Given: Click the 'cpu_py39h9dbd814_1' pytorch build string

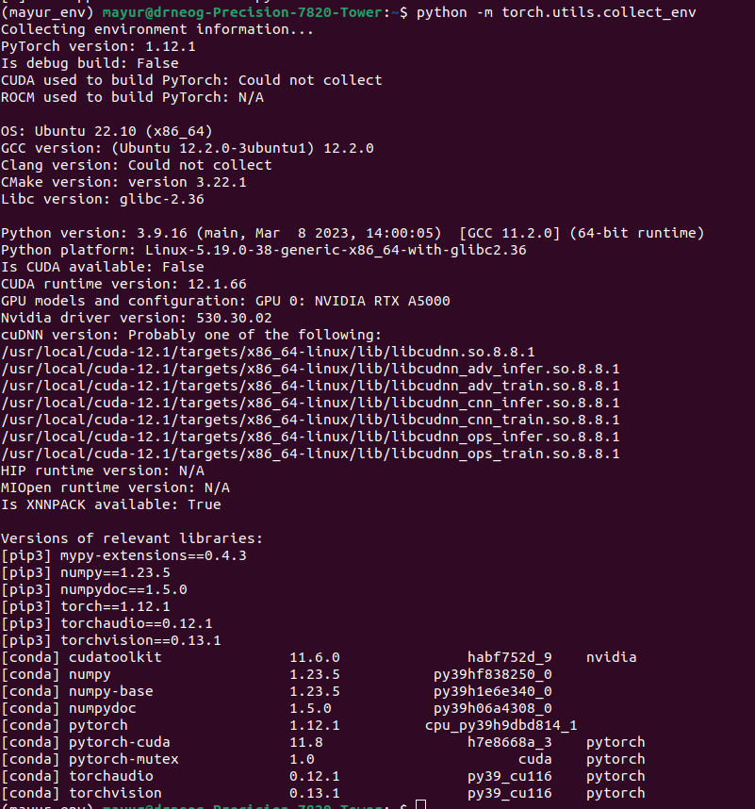Looking at the screenshot, I should 501,725.
